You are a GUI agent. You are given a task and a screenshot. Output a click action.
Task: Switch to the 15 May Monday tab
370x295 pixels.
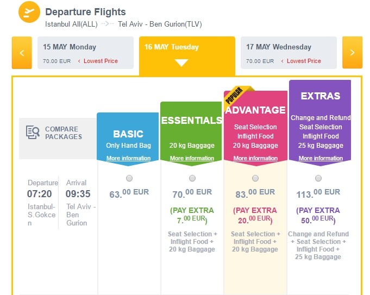point(85,53)
